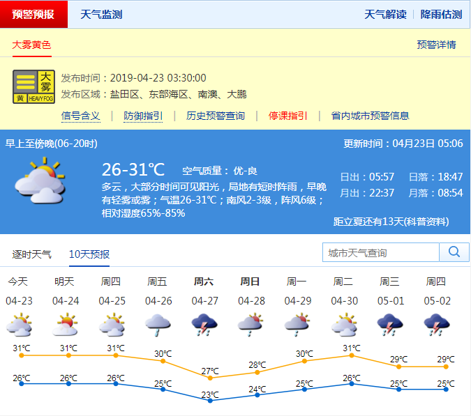Click the search magnifier button
Screen dimensions: 471x416
[454, 252]
